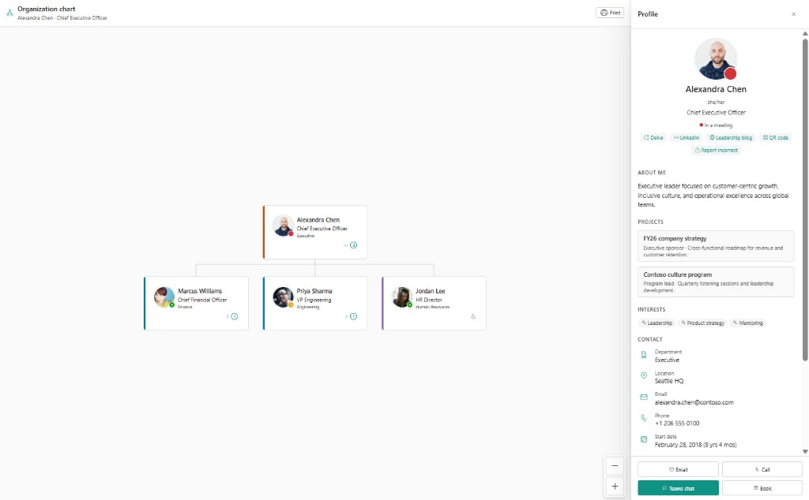The image size is (809, 500).
Task: Open the Delve link
Action: pyautogui.click(x=653, y=137)
